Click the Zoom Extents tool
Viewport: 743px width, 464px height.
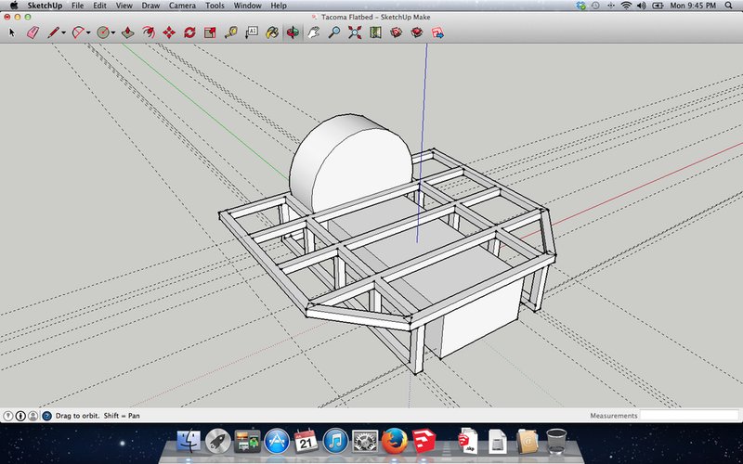point(355,32)
